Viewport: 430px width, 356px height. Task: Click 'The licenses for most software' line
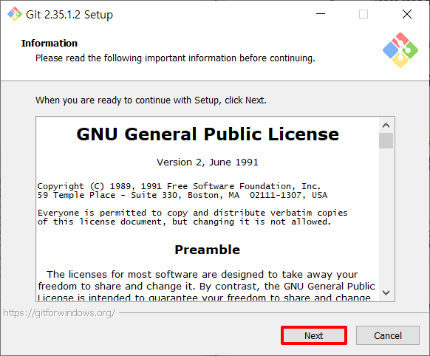tap(202, 274)
